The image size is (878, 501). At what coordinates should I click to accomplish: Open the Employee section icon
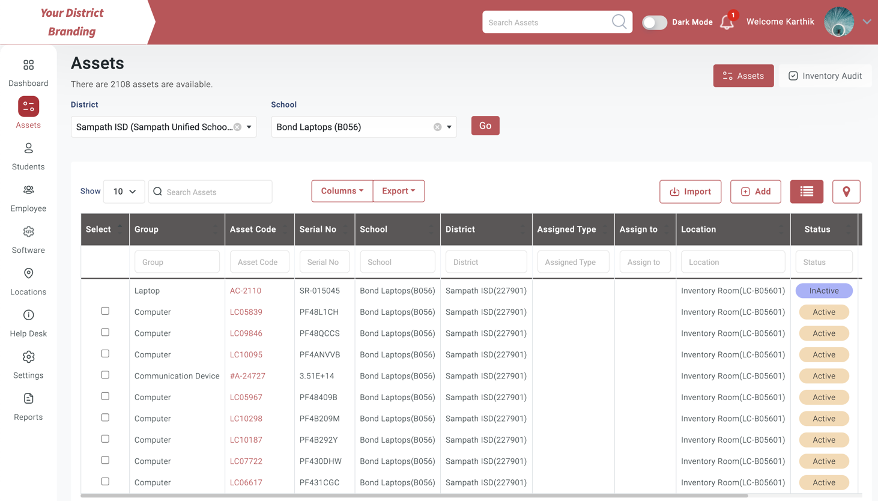pos(28,190)
